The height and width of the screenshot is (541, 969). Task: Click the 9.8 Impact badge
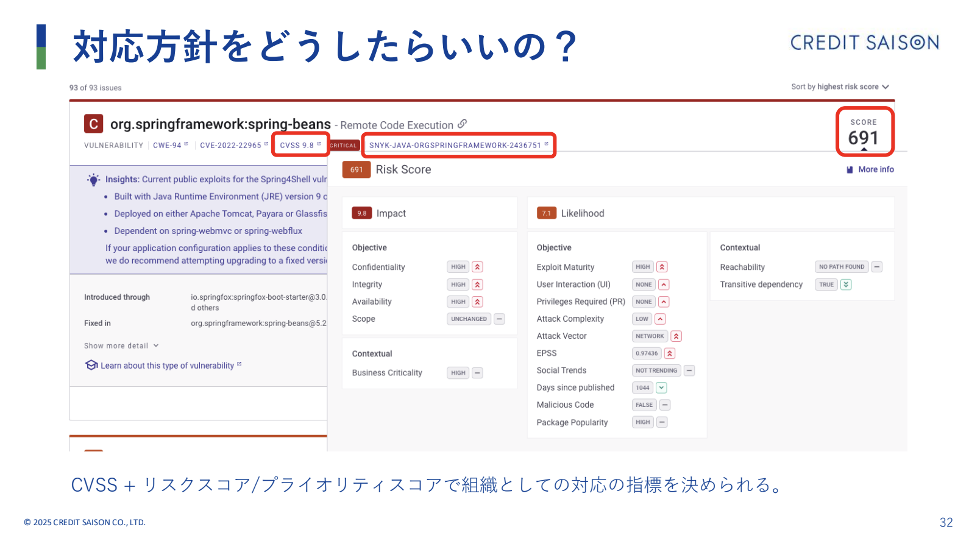[x=362, y=213]
